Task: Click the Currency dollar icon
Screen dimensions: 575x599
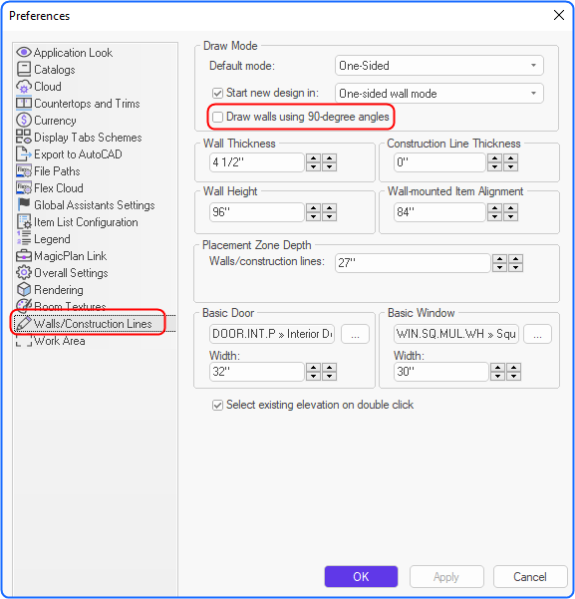Action: pyautogui.click(x=24, y=120)
